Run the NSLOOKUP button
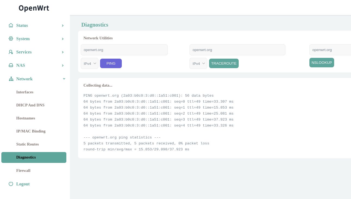The height and width of the screenshot is (199, 351). 322,62
